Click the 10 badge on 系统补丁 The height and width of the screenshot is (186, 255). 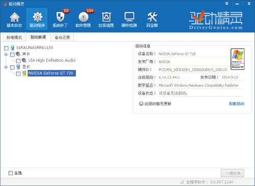tap(66, 11)
